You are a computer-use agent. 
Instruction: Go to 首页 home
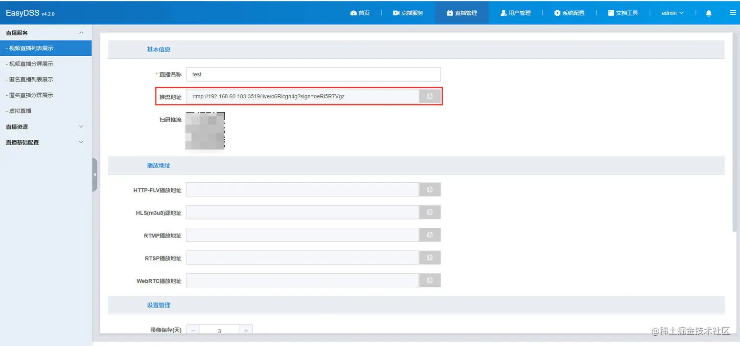click(x=360, y=13)
